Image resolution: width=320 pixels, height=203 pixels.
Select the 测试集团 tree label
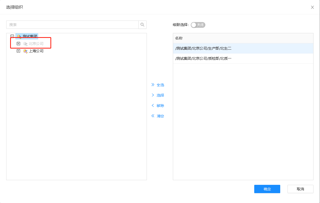30,36
